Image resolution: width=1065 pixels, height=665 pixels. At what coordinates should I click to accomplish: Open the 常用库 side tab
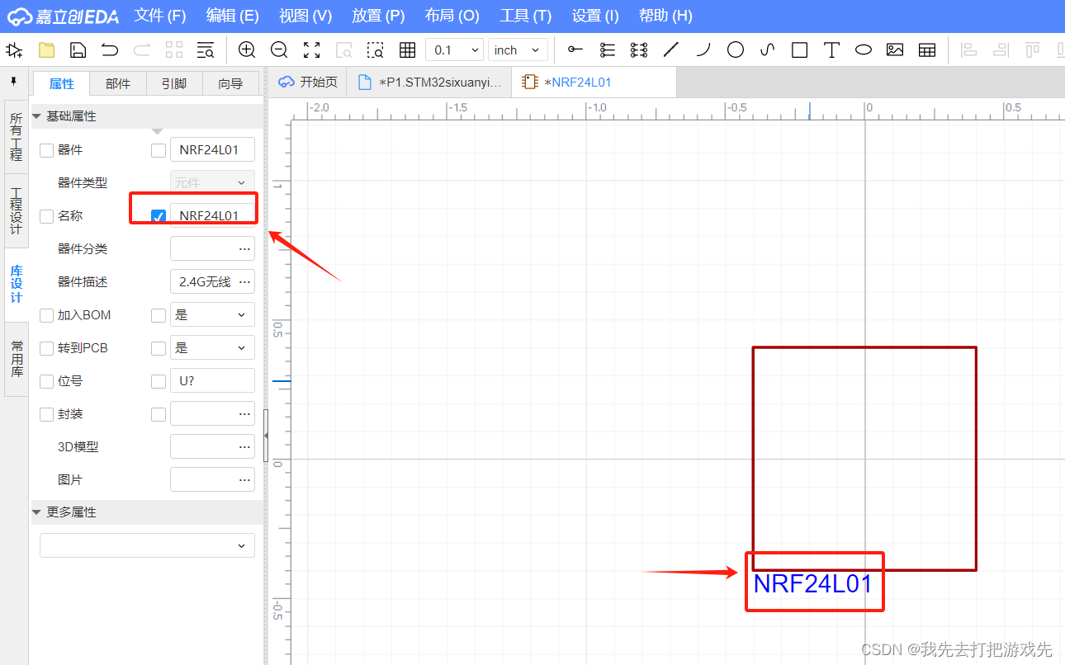pos(16,359)
